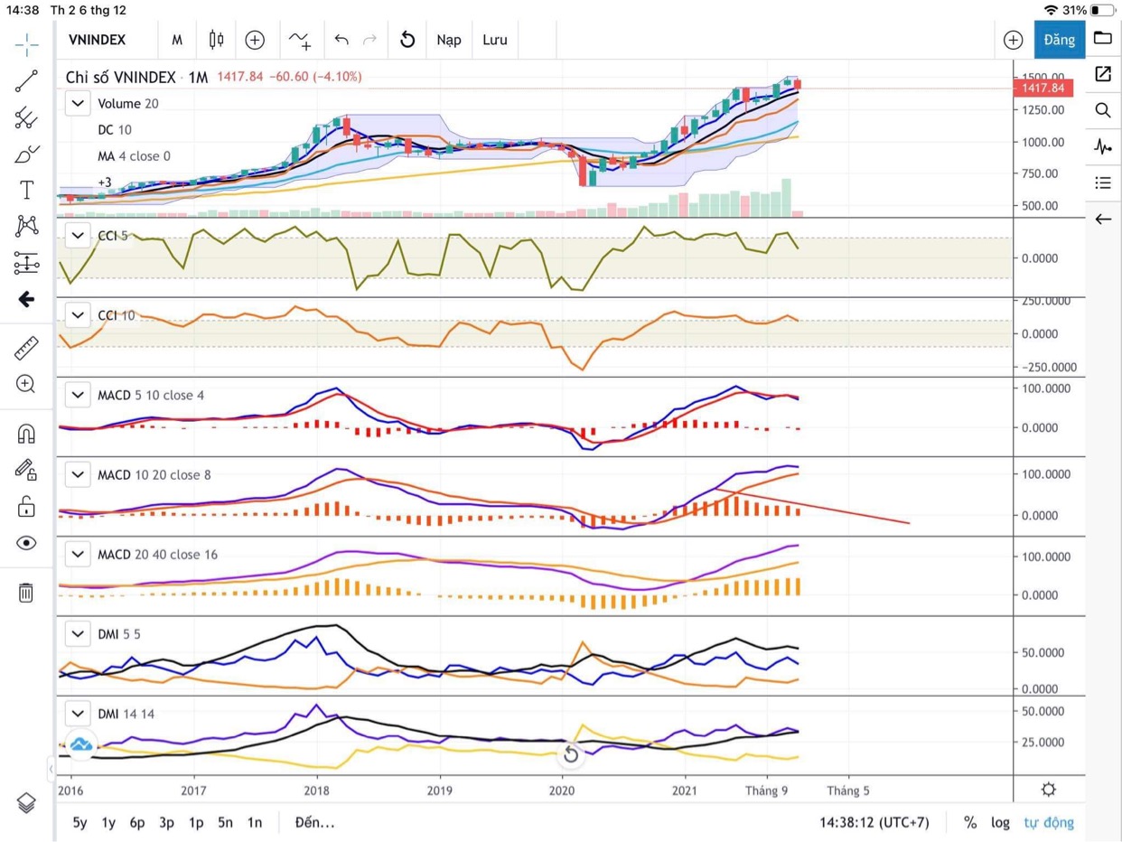Select the trend line drawing tool
The height and width of the screenshot is (842, 1122).
[x=26, y=81]
